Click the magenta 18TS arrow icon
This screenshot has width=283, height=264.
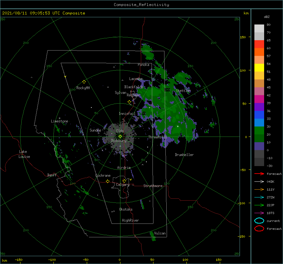pyautogui.click(x=259, y=213)
